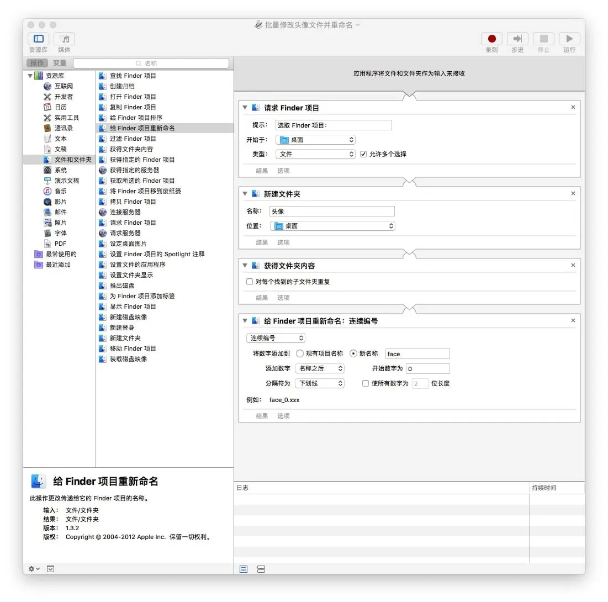The image size is (608, 602).
Task: Collapse the 给 Finder 项目重新命名 action
Action: click(x=245, y=321)
